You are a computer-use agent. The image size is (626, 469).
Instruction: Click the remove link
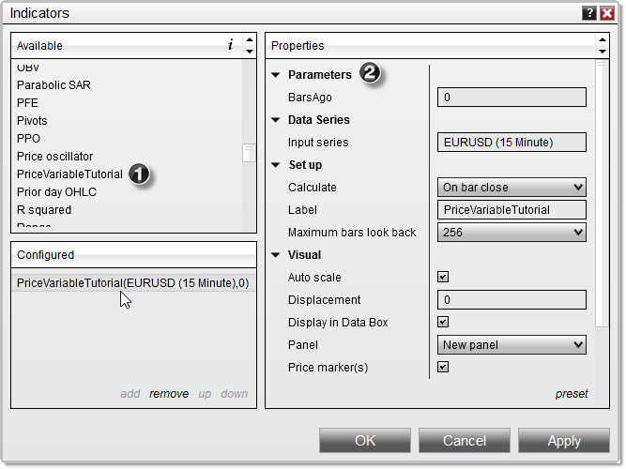[x=169, y=394]
